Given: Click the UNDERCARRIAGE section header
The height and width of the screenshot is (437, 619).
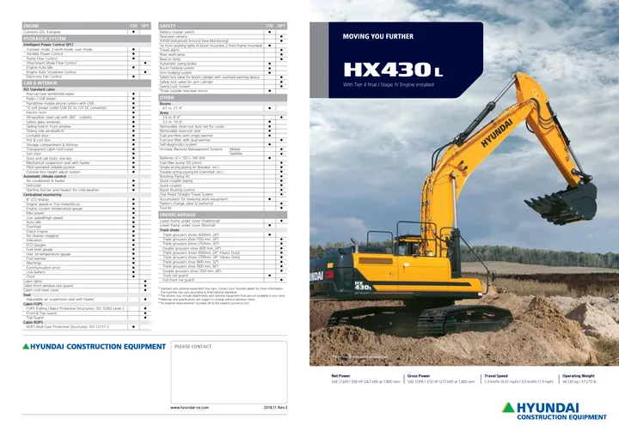Looking at the screenshot, I should point(223,215).
